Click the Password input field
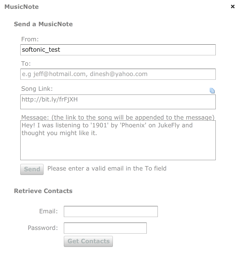Image resolution: width=239 pixels, height=258 pixels. (x=105, y=228)
